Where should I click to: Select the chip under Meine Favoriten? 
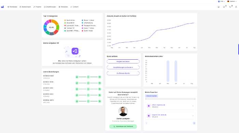click(151, 96)
